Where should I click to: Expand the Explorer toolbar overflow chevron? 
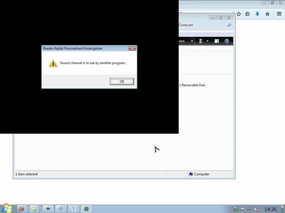coord(192,41)
